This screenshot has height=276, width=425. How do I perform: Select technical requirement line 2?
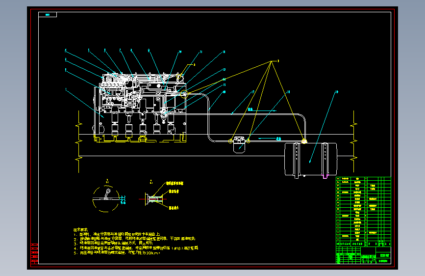(134, 239)
